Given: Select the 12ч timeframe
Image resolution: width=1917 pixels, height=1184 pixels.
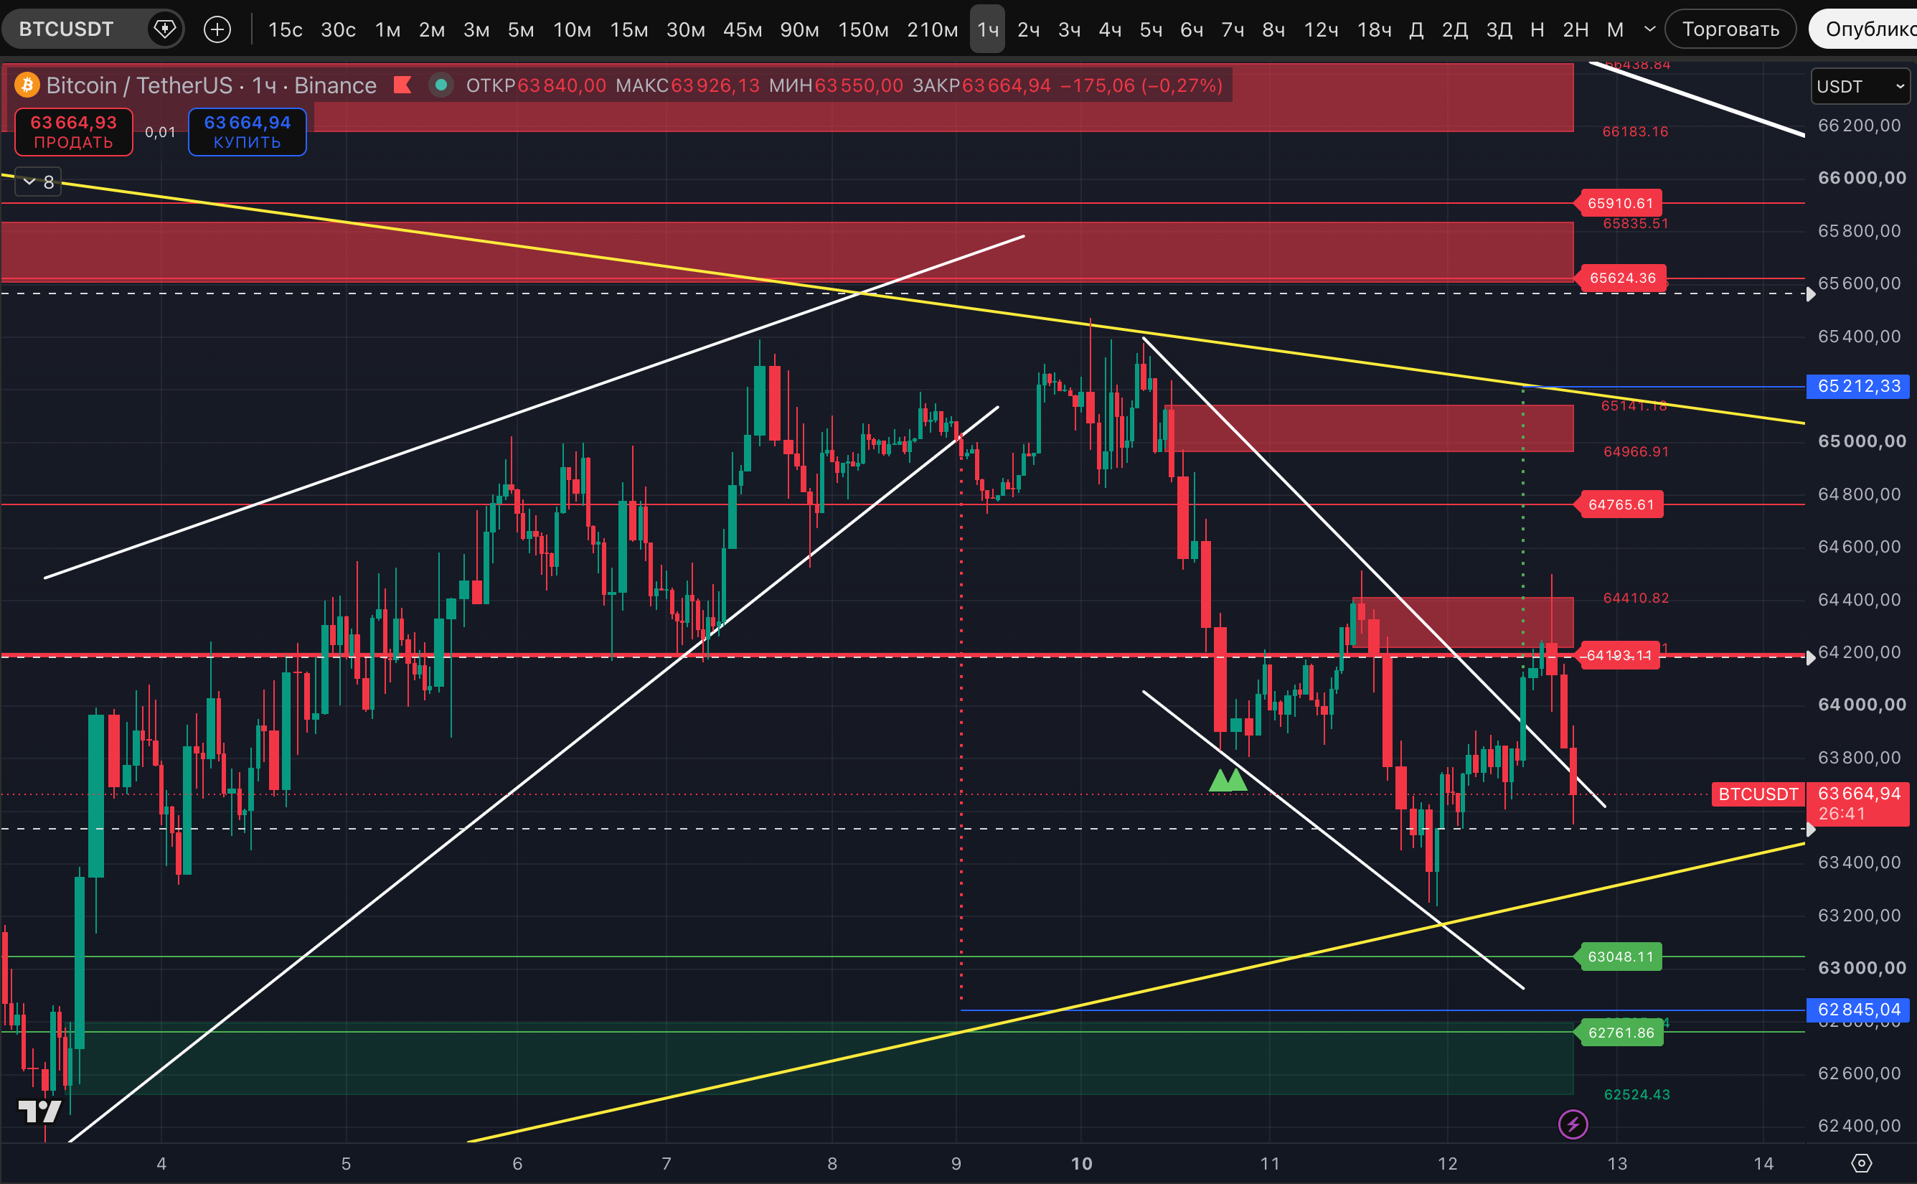Looking at the screenshot, I should tap(1321, 29).
